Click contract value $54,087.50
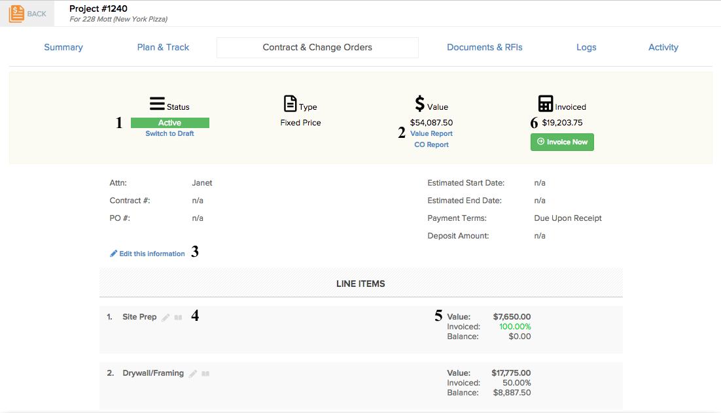The height and width of the screenshot is (413, 721). click(x=431, y=123)
